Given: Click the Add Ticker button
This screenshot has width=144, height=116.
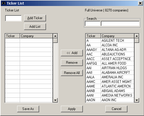Looking at the screenshot, I should 35,18.
